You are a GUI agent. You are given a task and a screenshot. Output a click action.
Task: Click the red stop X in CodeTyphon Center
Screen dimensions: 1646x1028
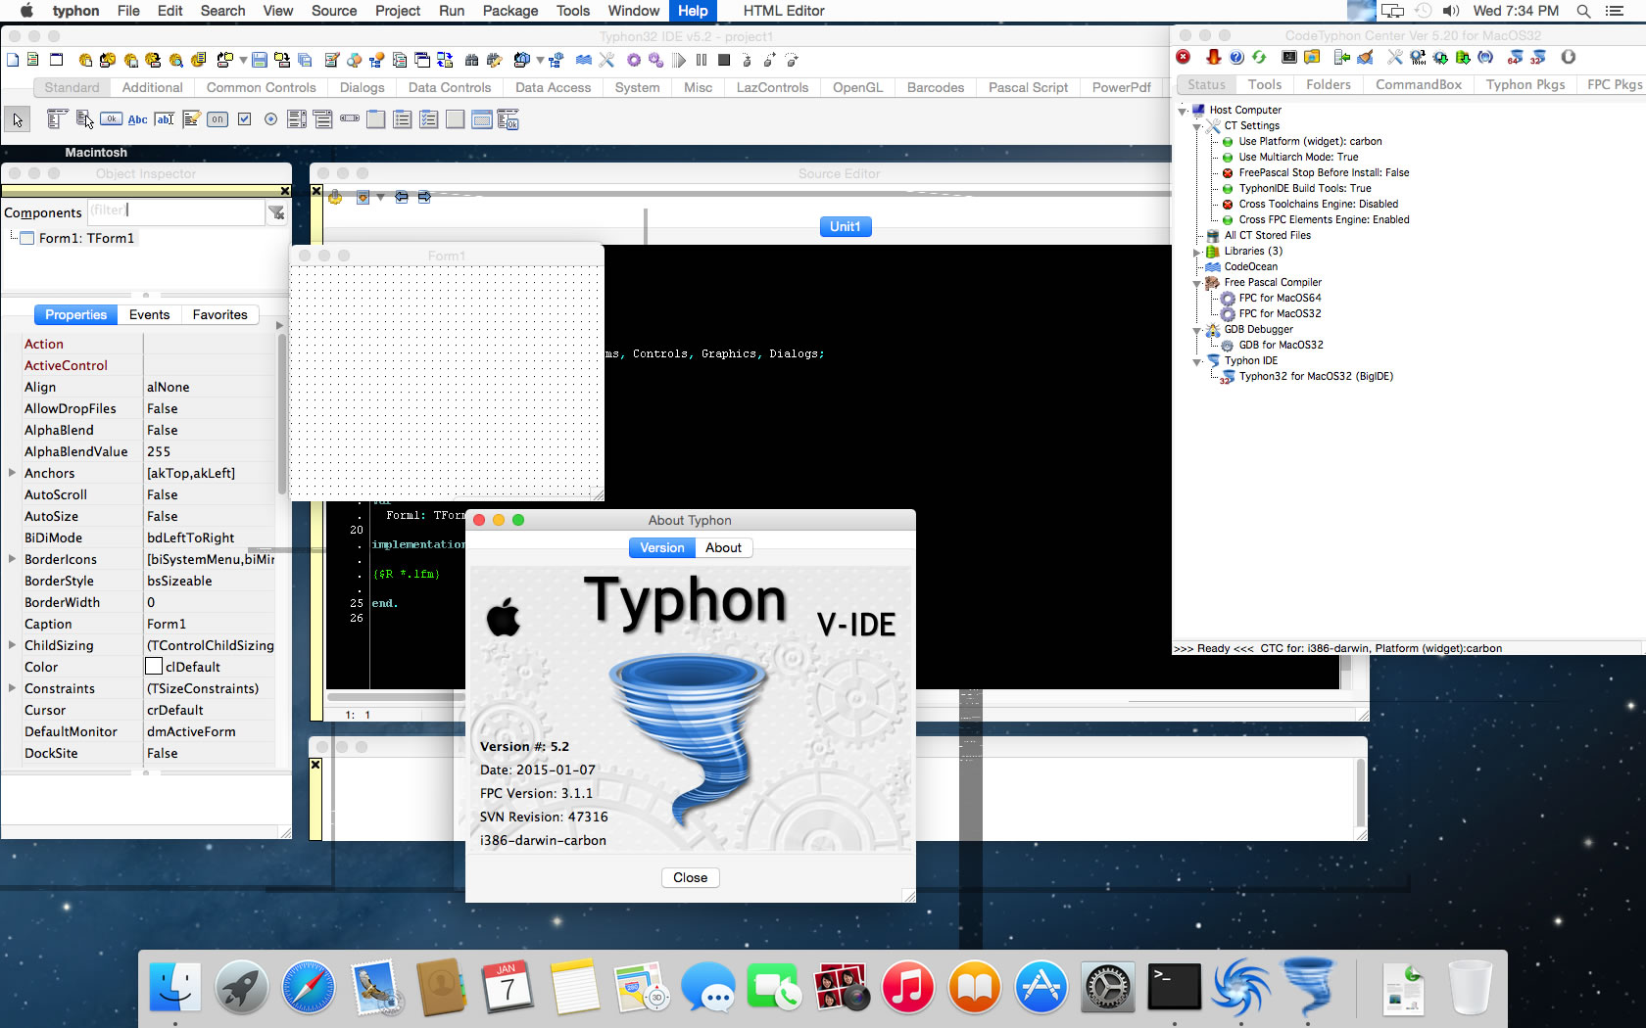point(1184,57)
